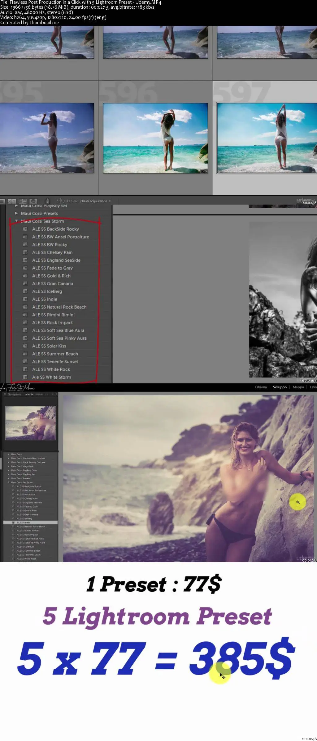The height and width of the screenshot is (741, 317).
Task: Click icon beside ALE SS England SeaSide, large list
Action: [x=25, y=260]
